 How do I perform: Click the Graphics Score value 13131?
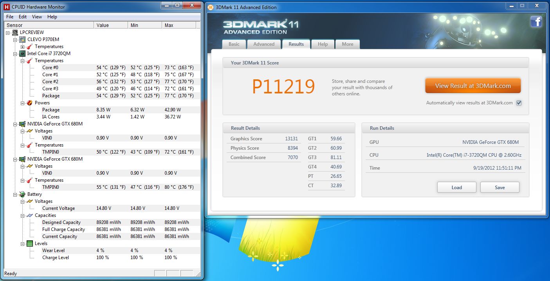click(291, 139)
